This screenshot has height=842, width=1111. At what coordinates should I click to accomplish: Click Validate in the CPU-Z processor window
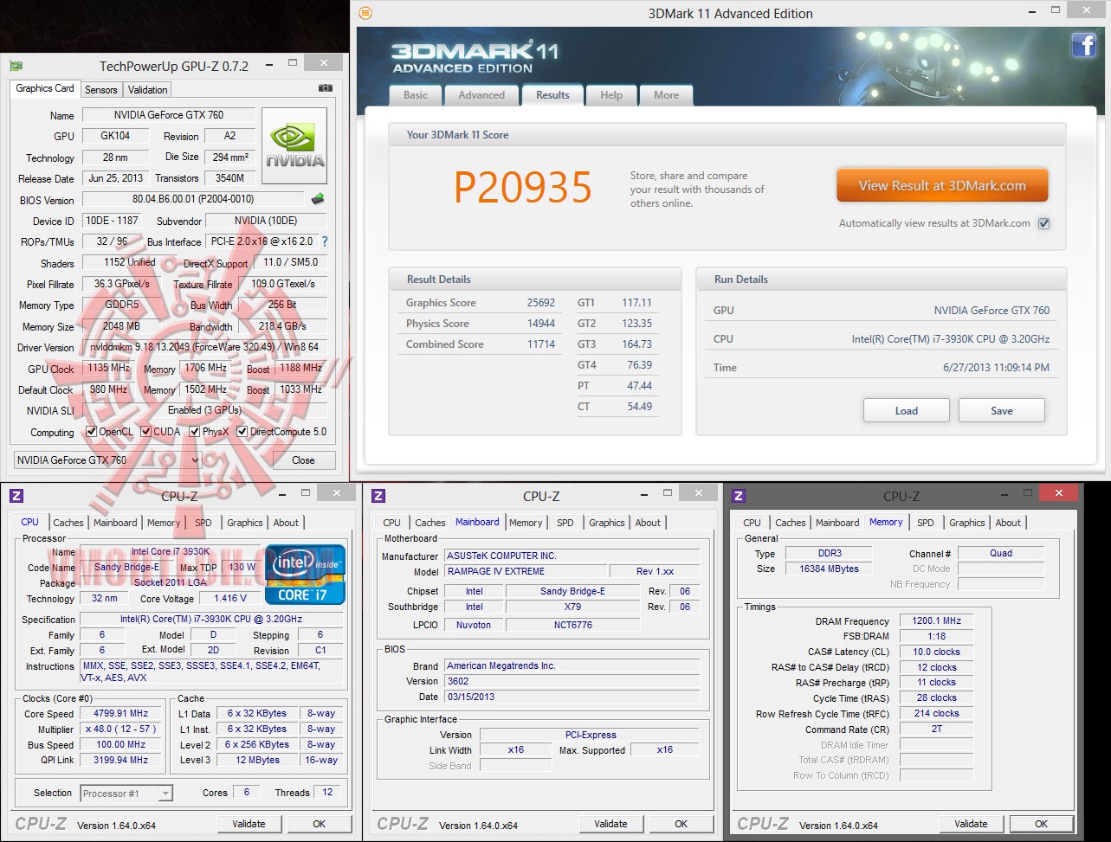coord(249,824)
